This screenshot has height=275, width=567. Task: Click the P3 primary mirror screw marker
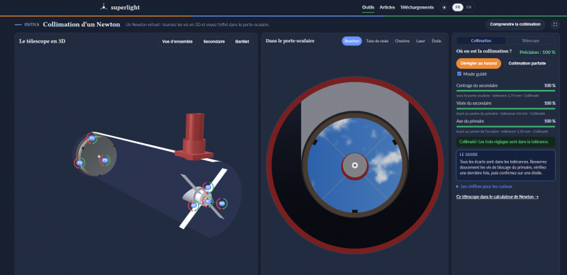pyautogui.click(x=105, y=160)
